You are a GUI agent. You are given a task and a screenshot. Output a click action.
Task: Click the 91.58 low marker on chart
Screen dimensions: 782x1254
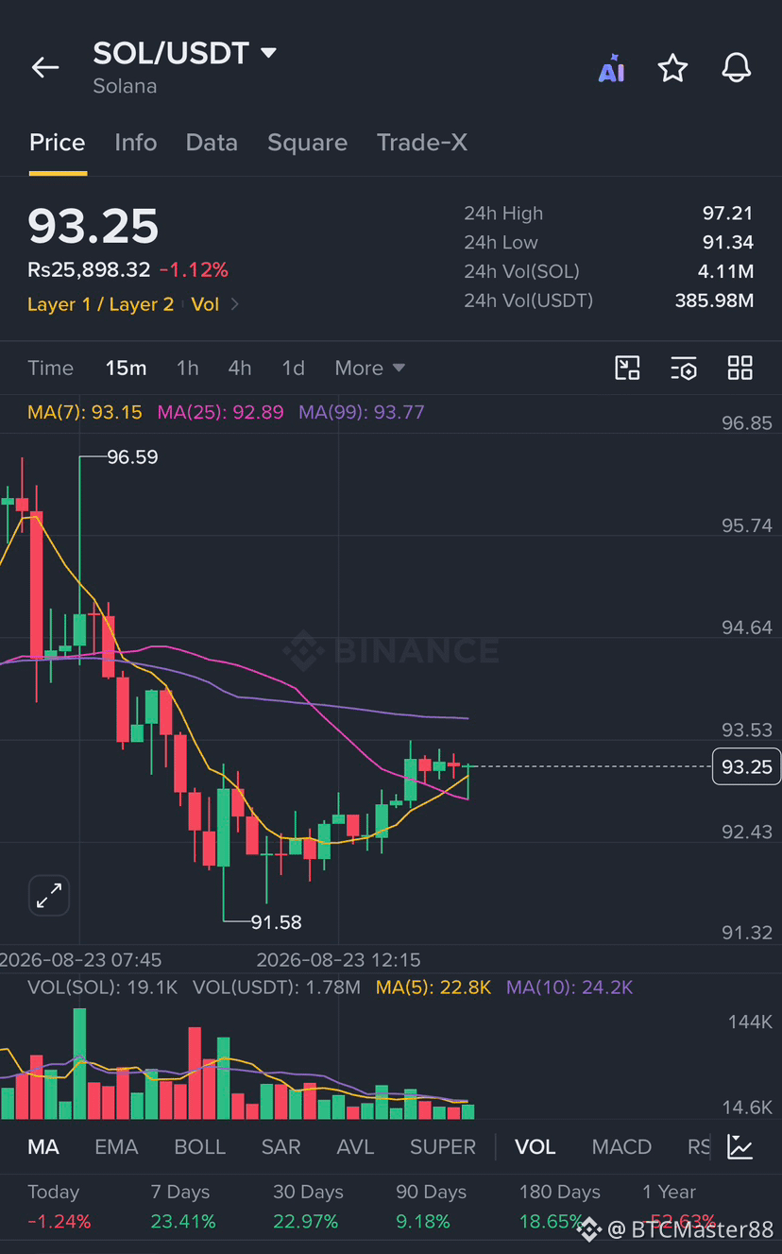(276, 921)
